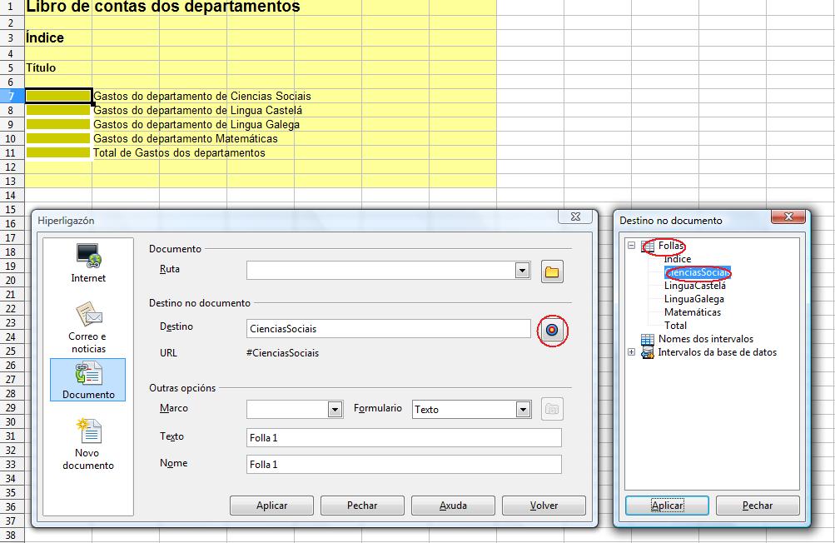The height and width of the screenshot is (543, 835).
Task: Select the Novo documento icon
Action: 88,433
